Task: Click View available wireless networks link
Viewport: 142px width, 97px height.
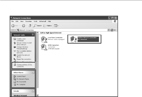Action: tap(24, 52)
